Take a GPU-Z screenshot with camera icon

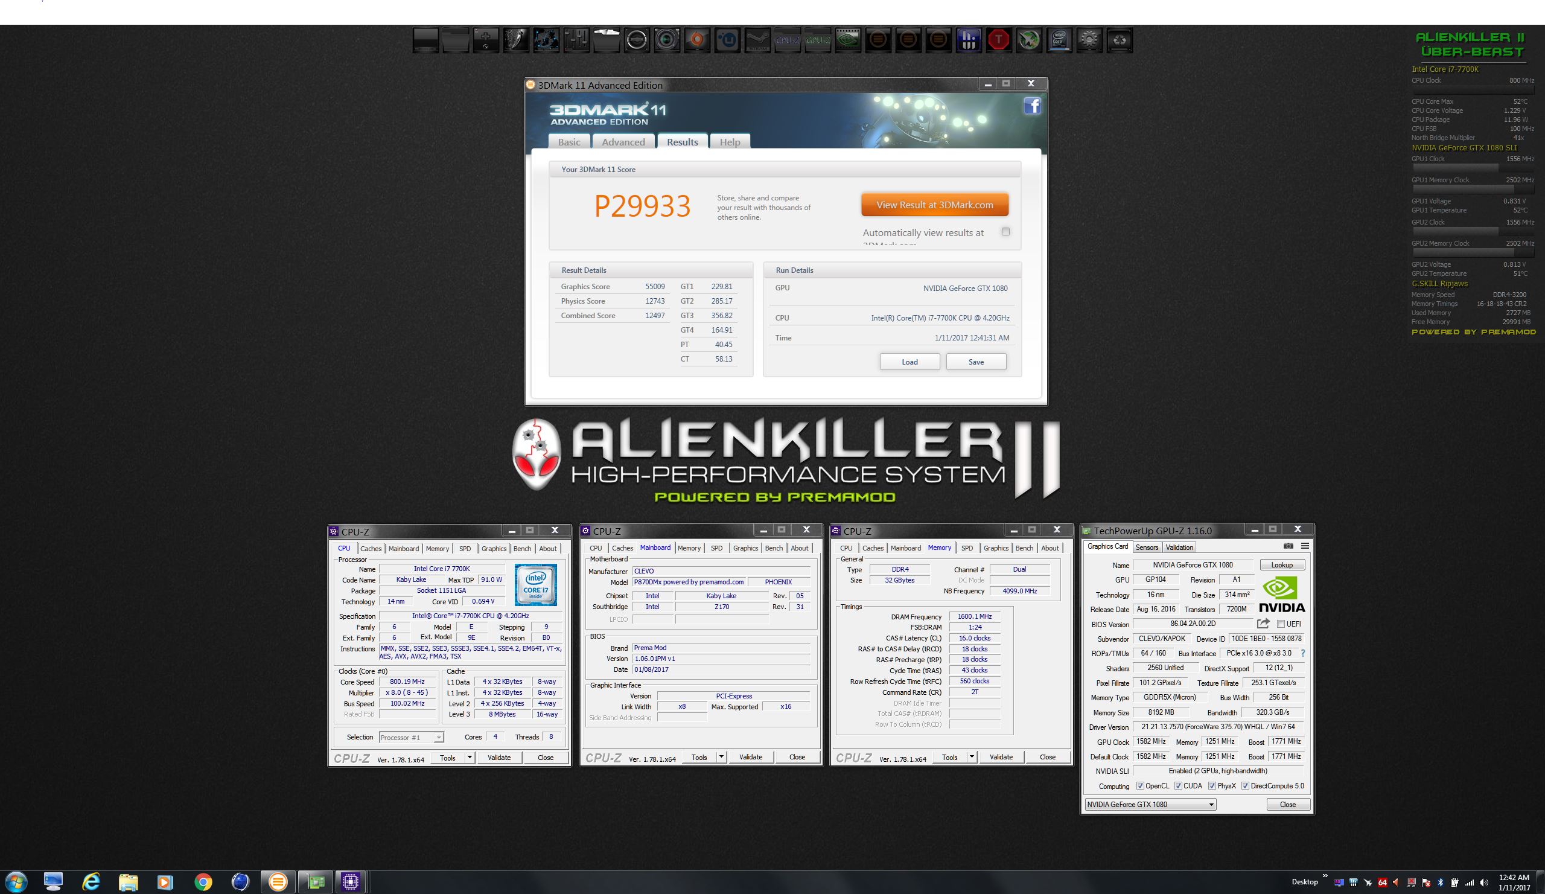pyautogui.click(x=1288, y=546)
